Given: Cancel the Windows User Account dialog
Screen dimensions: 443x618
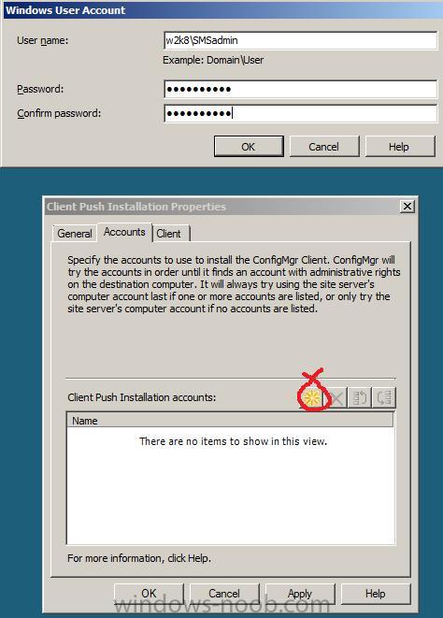Looking at the screenshot, I should pos(324,147).
